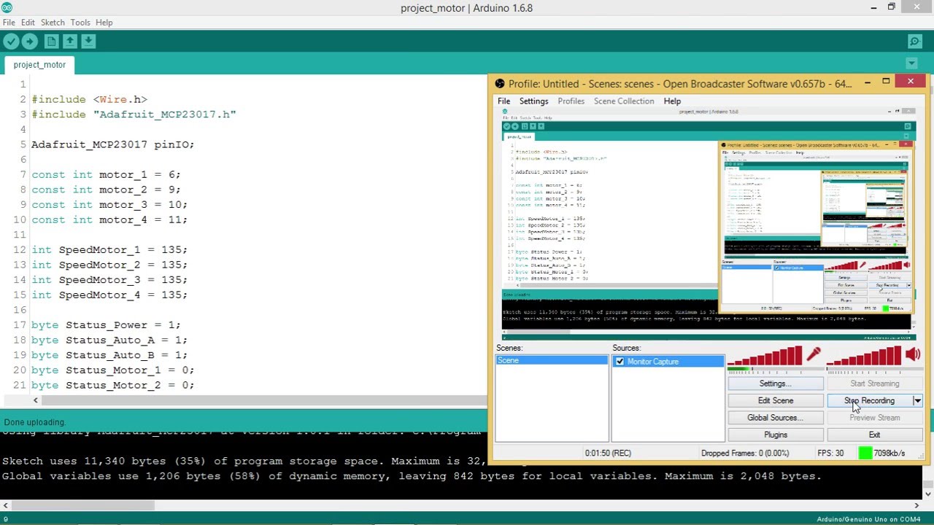Create a new sketch with New icon
Viewport: 934px width, 525px height.
click(x=51, y=42)
